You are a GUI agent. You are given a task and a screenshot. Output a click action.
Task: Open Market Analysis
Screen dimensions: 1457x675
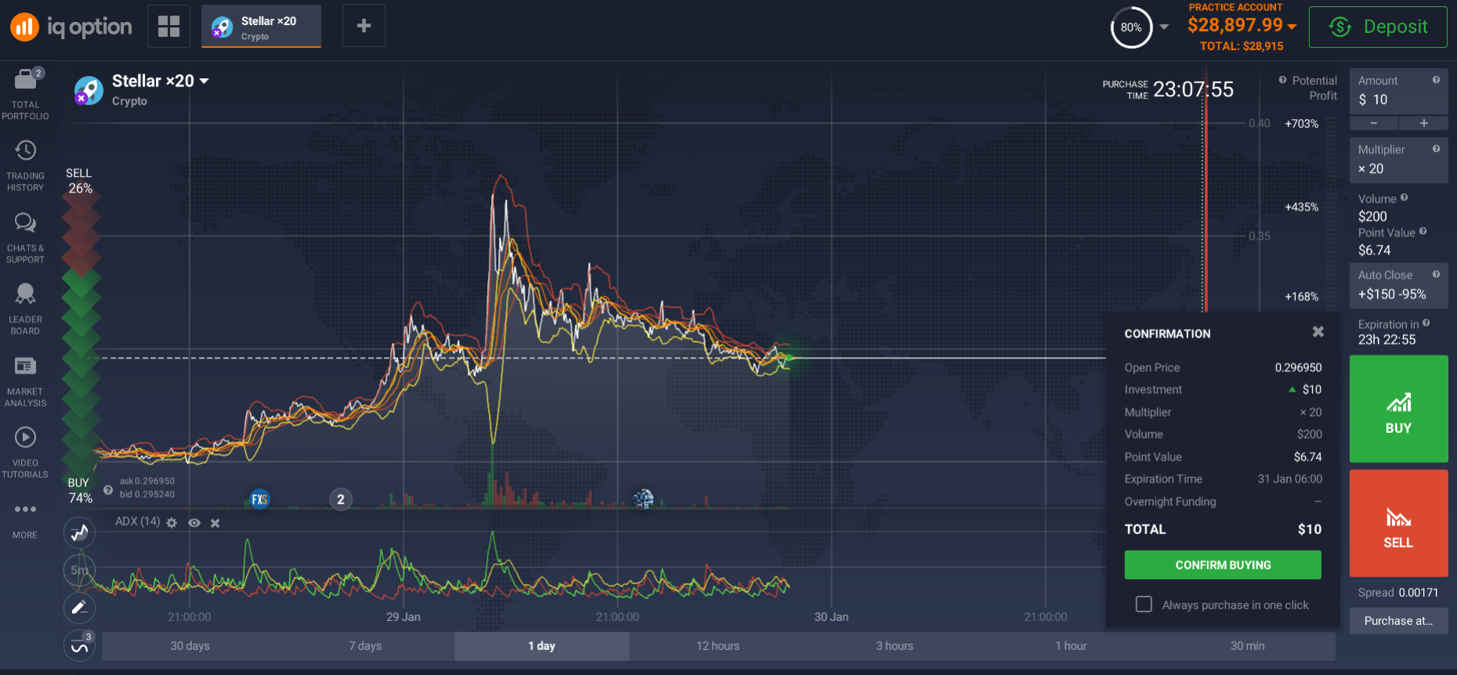click(25, 381)
